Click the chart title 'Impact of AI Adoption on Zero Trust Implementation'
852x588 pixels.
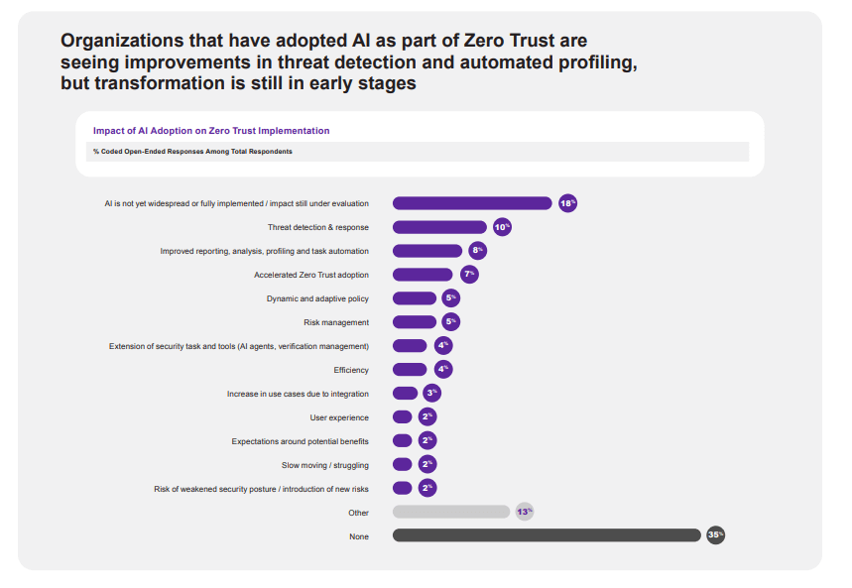click(x=211, y=131)
